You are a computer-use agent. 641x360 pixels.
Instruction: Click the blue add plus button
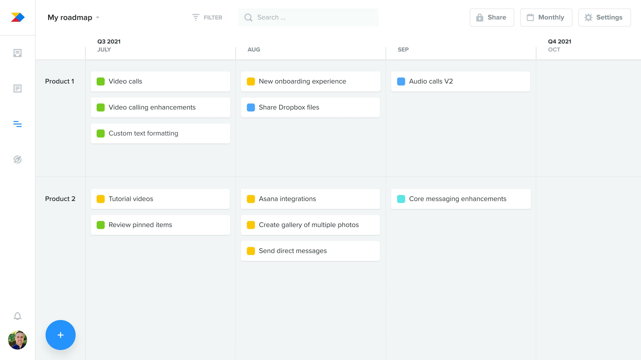coord(61,335)
